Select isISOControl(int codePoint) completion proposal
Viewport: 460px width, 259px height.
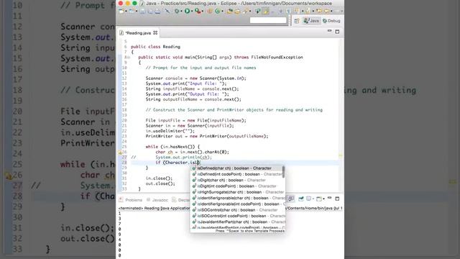click(x=237, y=216)
